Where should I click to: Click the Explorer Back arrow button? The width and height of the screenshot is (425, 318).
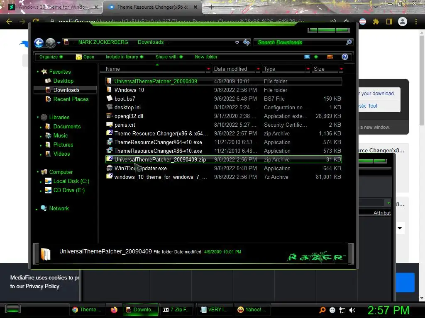point(39,43)
